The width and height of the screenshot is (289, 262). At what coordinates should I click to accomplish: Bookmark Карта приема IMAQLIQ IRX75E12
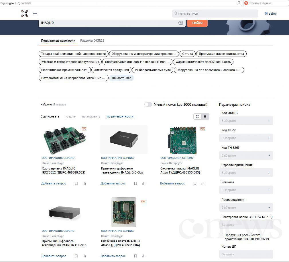pos(76,183)
